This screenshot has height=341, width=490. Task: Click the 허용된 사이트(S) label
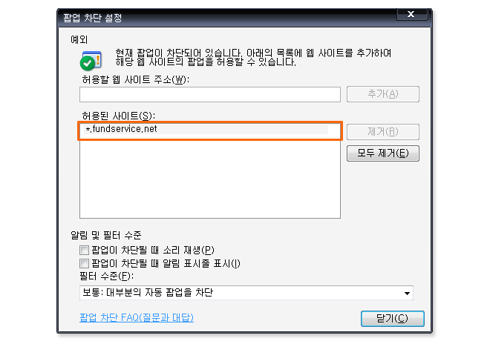click(119, 116)
